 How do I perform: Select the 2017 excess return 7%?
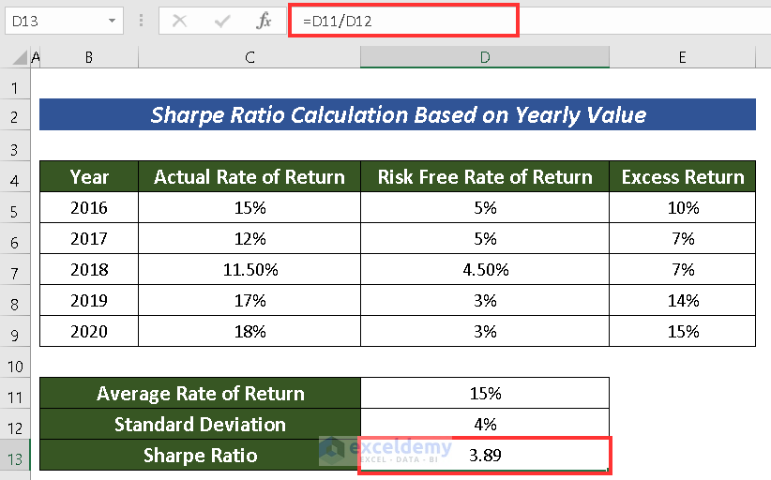pyautogui.click(x=683, y=238)
